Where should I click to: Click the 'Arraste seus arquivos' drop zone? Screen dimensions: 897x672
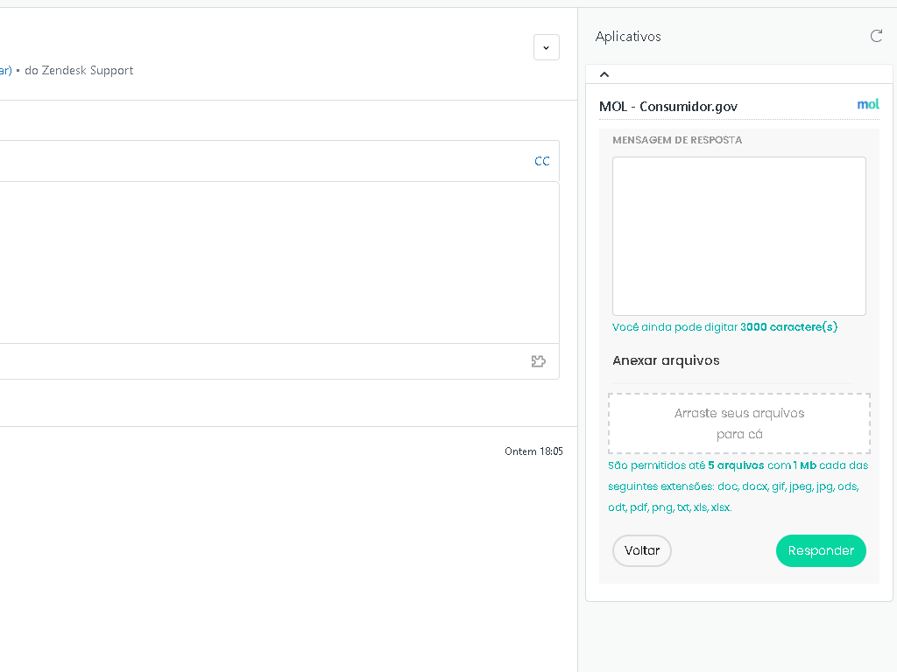click(x=738, y=423)
